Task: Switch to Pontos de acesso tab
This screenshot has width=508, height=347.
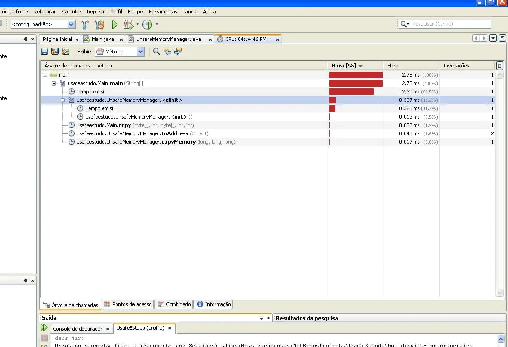Action: [128, 304]
